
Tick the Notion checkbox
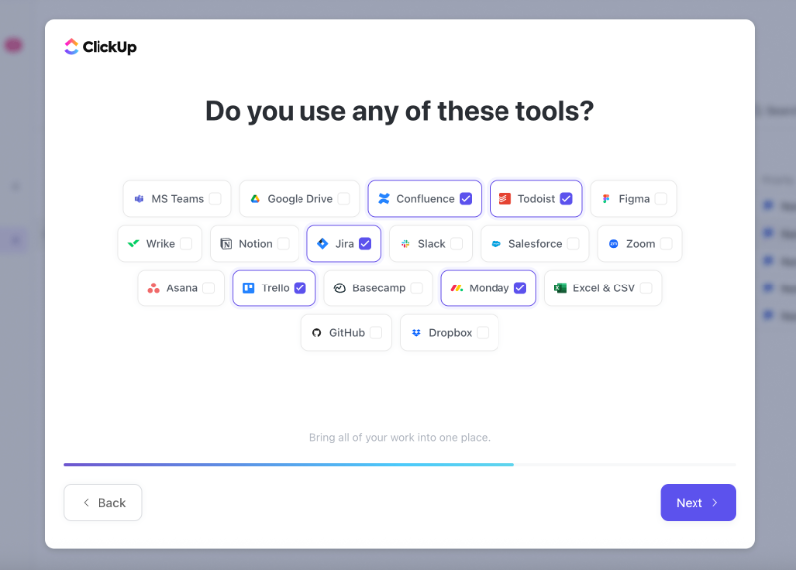284,244
